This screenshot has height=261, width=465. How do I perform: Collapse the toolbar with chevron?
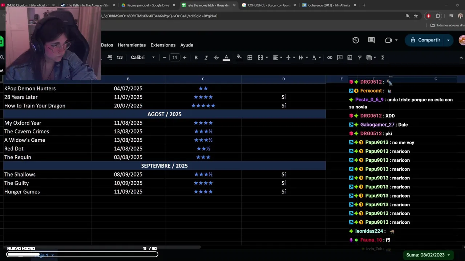(461, 58)
